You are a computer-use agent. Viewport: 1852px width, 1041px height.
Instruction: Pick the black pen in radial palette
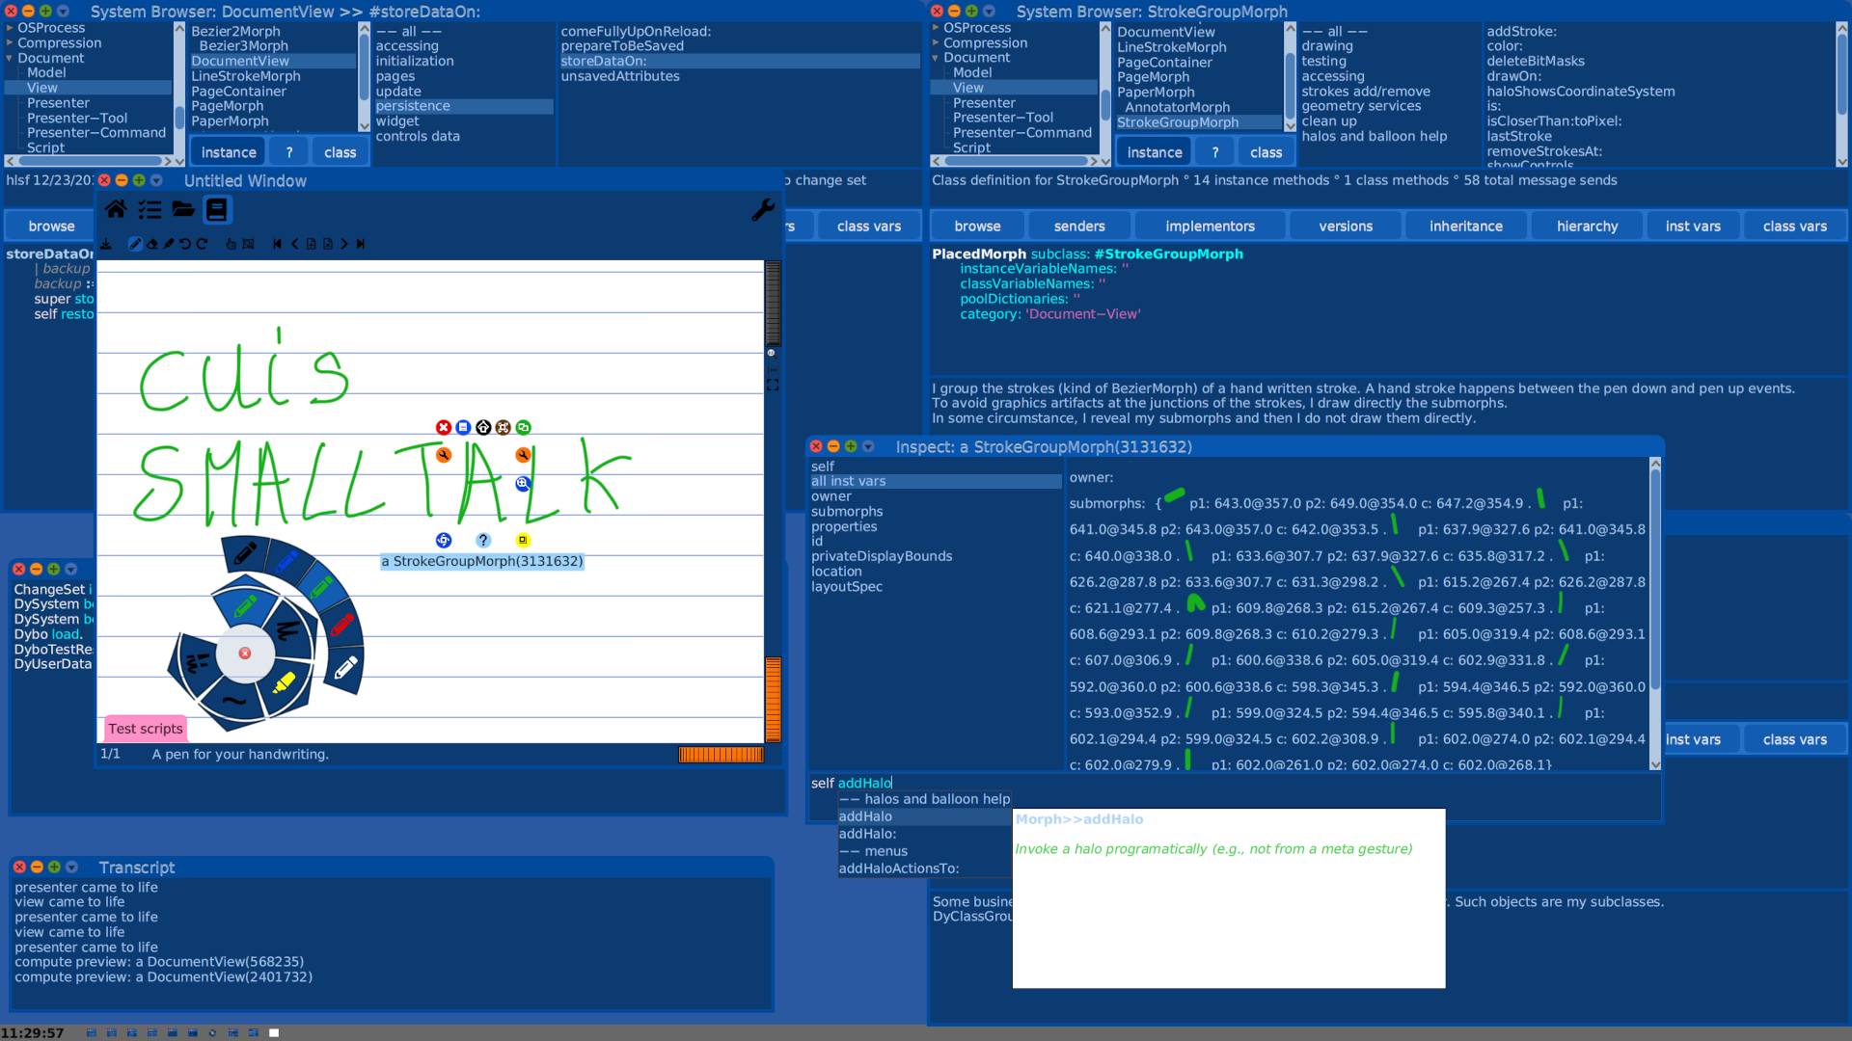pyautogui.click(x=245, y=553)
